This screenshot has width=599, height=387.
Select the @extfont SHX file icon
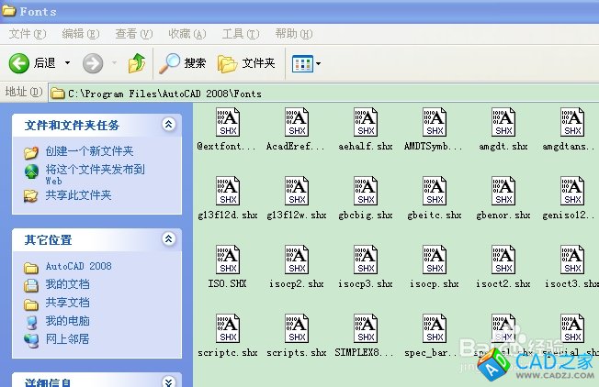pos(228,122)
